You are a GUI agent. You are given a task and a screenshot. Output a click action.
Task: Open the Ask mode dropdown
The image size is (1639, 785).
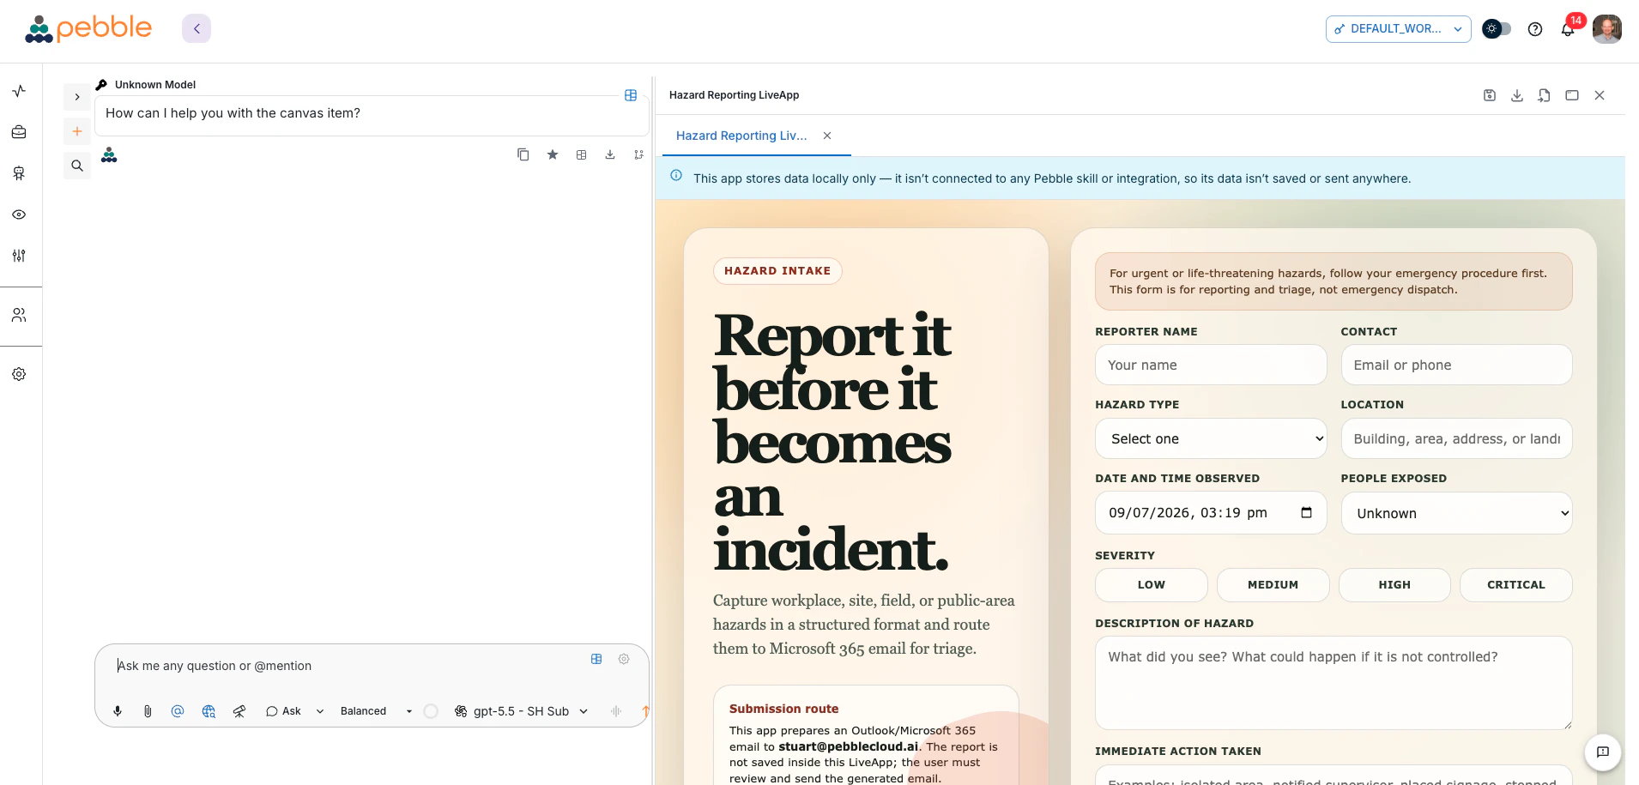(x=294, y=711)
